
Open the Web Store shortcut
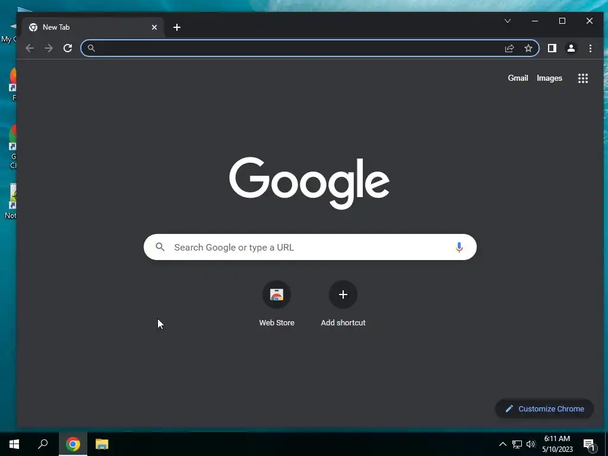click(277, 304)
